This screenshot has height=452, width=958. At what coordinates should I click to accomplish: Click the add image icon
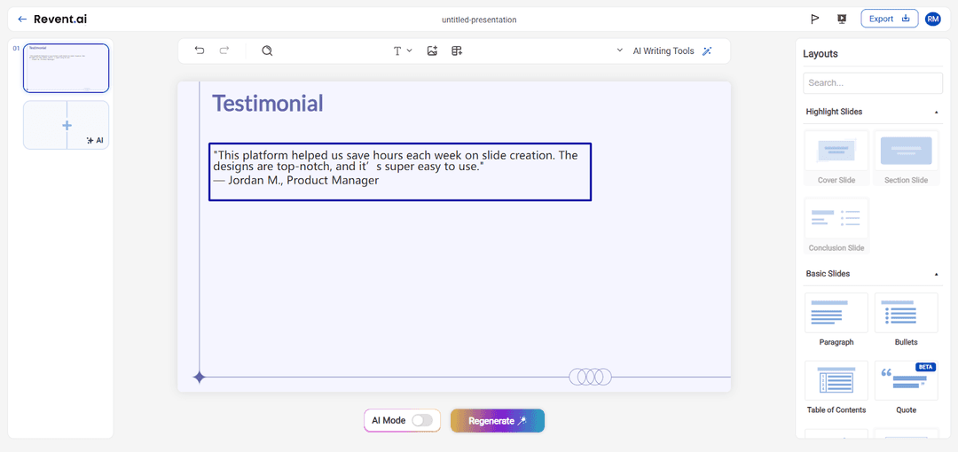(433, 51)
